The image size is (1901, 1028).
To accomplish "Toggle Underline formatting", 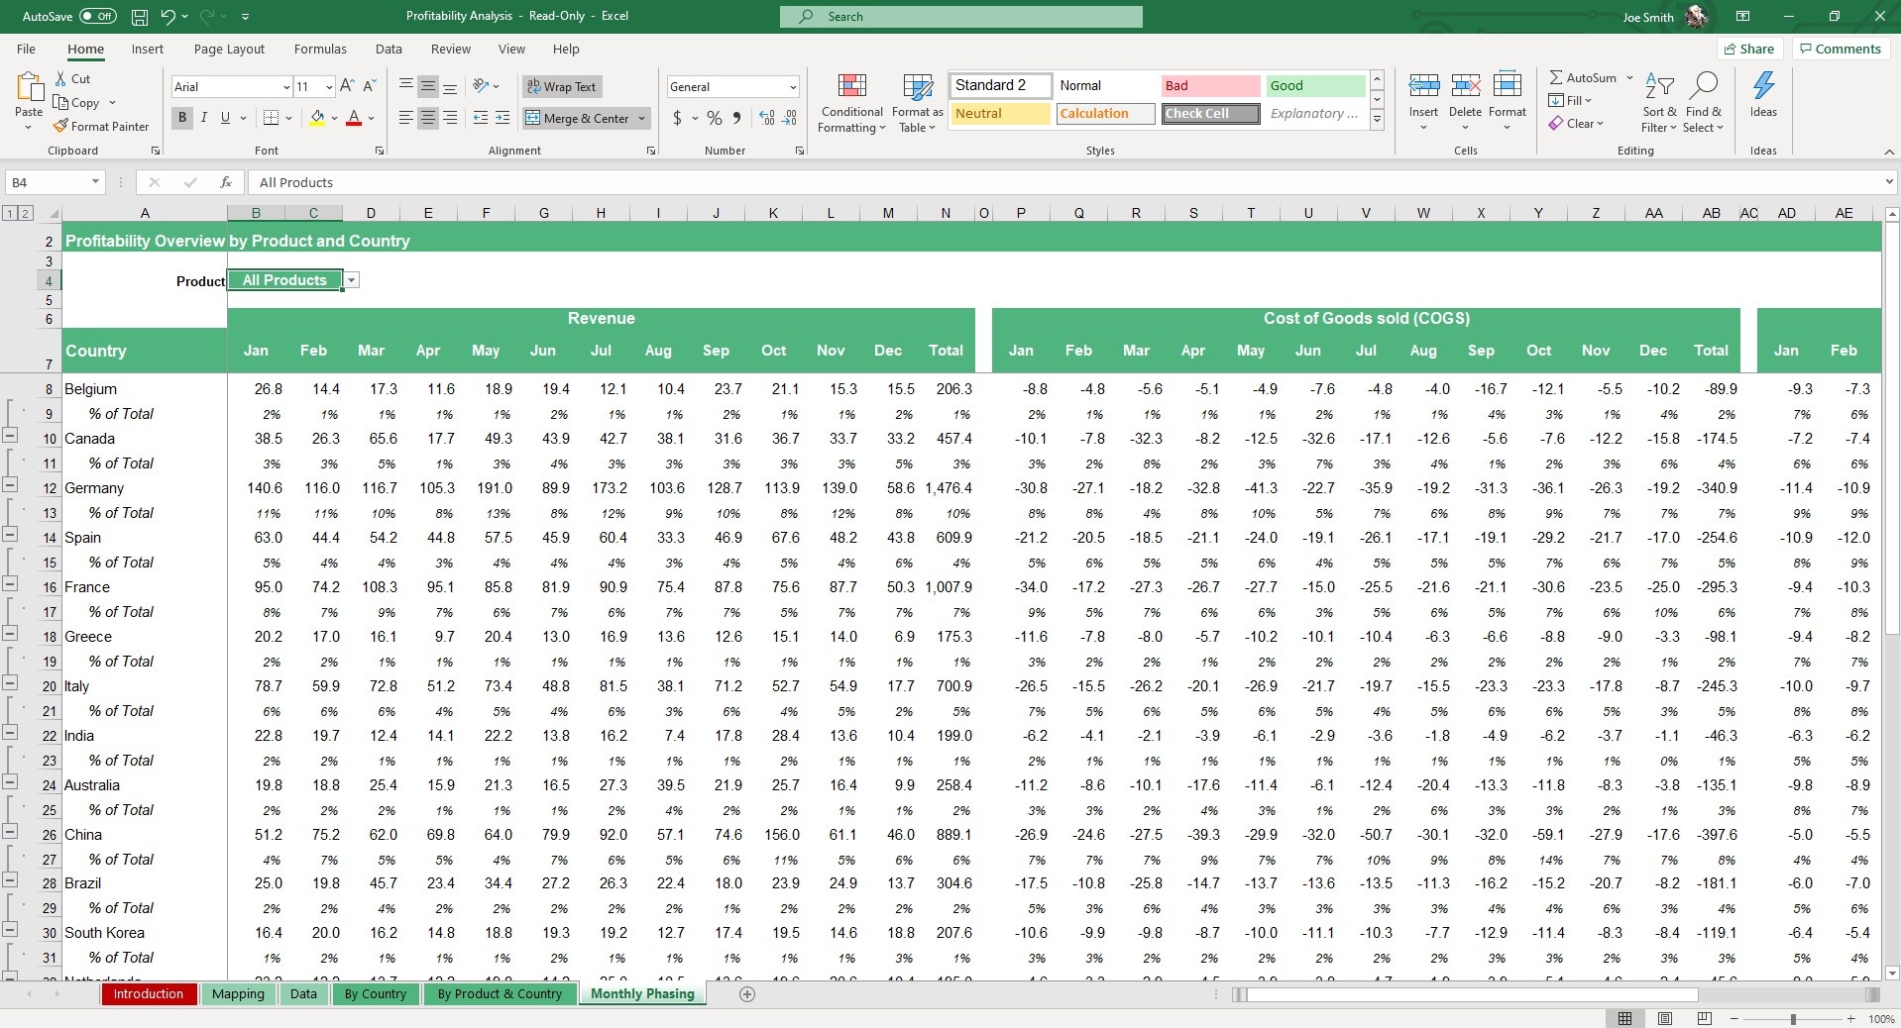I will coord(225,118).
